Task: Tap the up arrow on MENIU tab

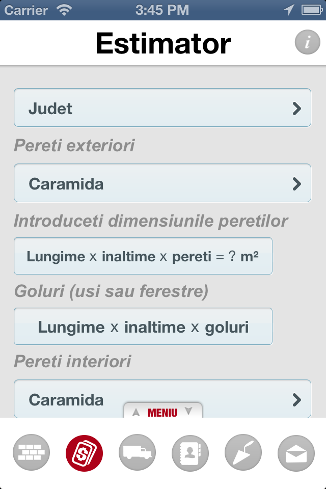Action: coord(136,412)
